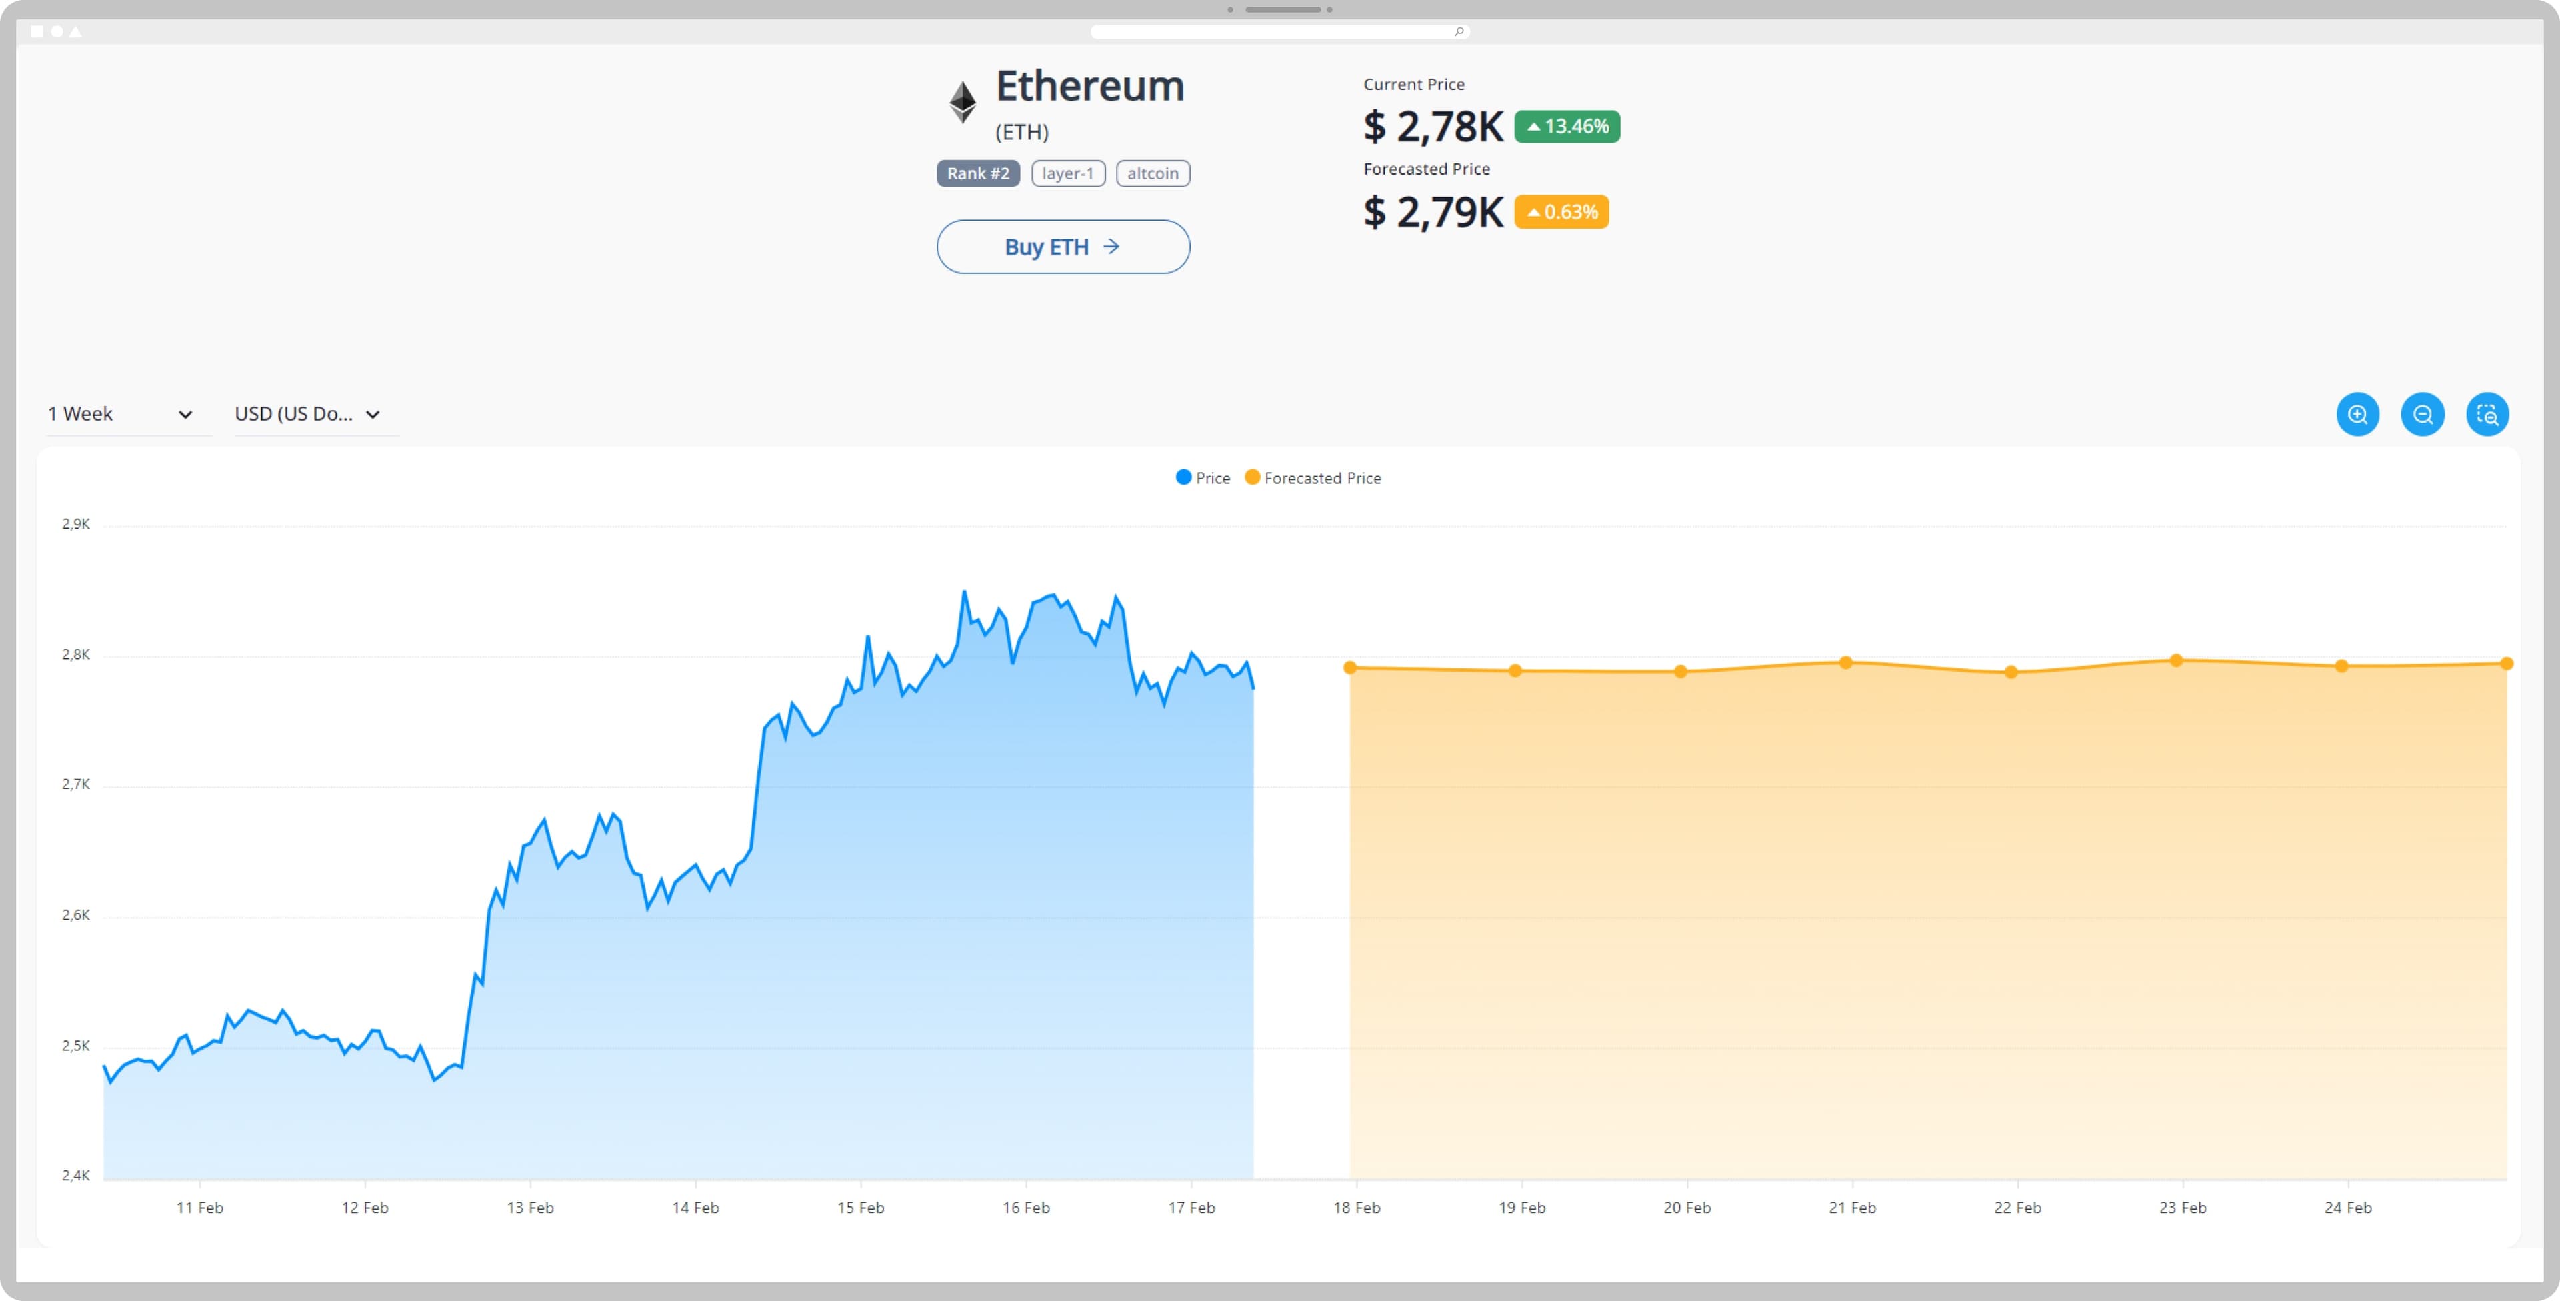Click the orange 0.63% forecast badge

1561,212
